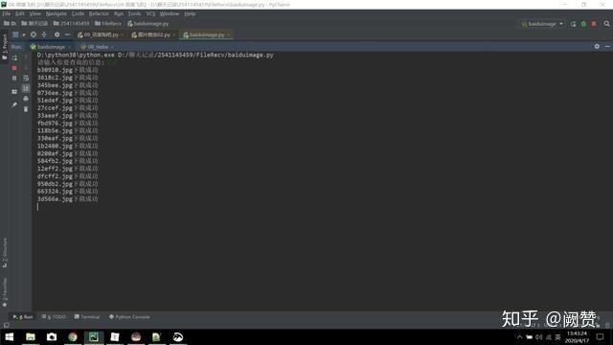Pin the current run tab
The width and height of the screenshot is (613, 345).
click(14, 104)
